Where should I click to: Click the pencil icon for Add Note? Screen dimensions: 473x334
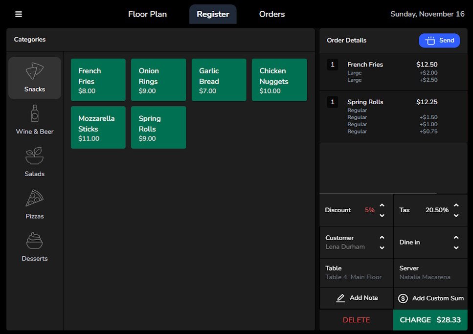(x=340, y=298)
